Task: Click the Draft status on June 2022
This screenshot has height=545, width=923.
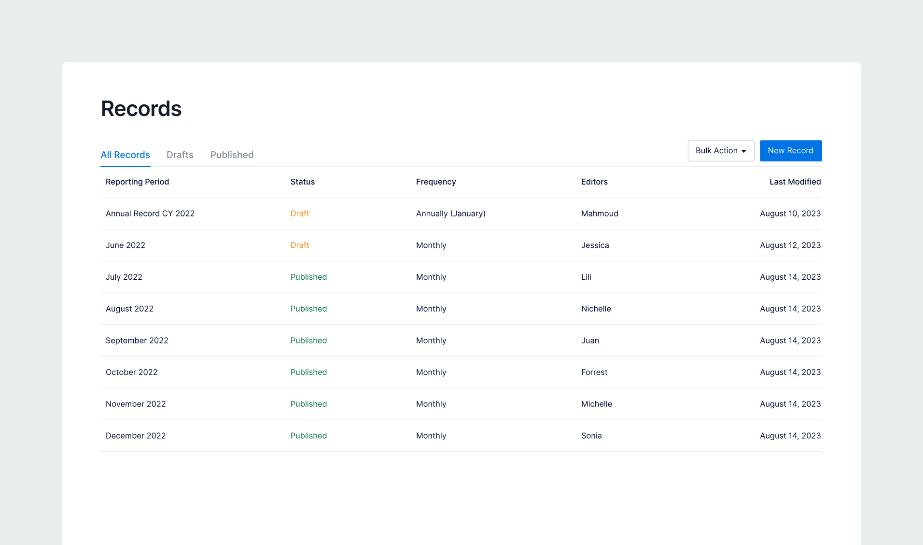Action: click(299, 245)
